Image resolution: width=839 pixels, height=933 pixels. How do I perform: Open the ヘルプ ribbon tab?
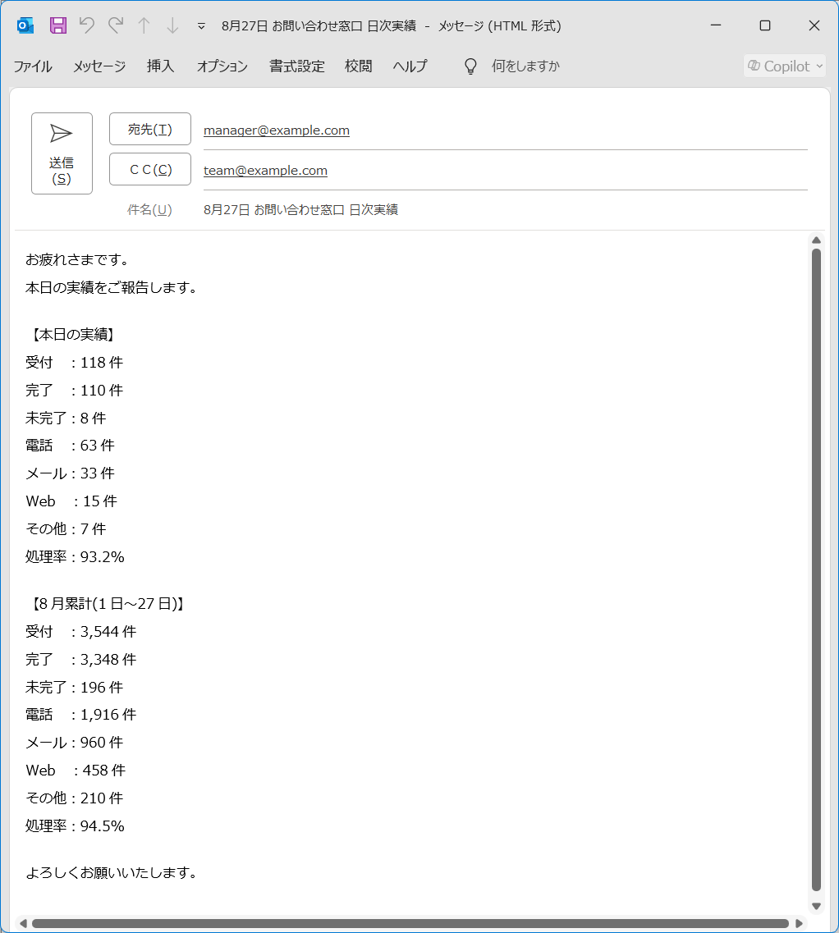pyautogui.click(x=410, y=66)
